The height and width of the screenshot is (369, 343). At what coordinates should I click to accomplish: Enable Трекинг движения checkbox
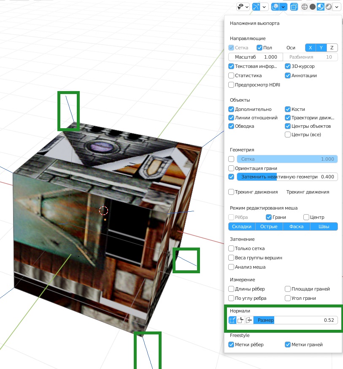(231, 192)
